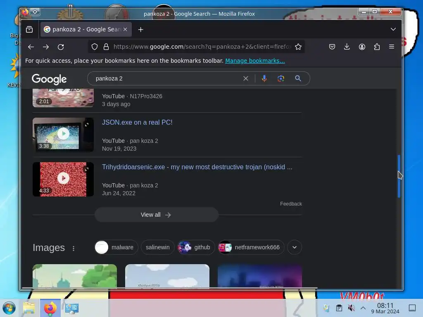Toggle the muted volume tray icon
This screenshot has width=423, height=317.
[x=351, y=308]
